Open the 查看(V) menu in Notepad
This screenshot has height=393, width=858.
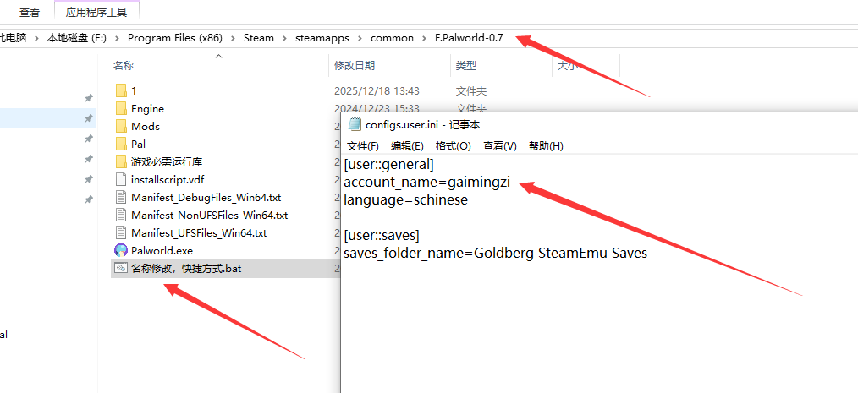click(x=499, y=146)
